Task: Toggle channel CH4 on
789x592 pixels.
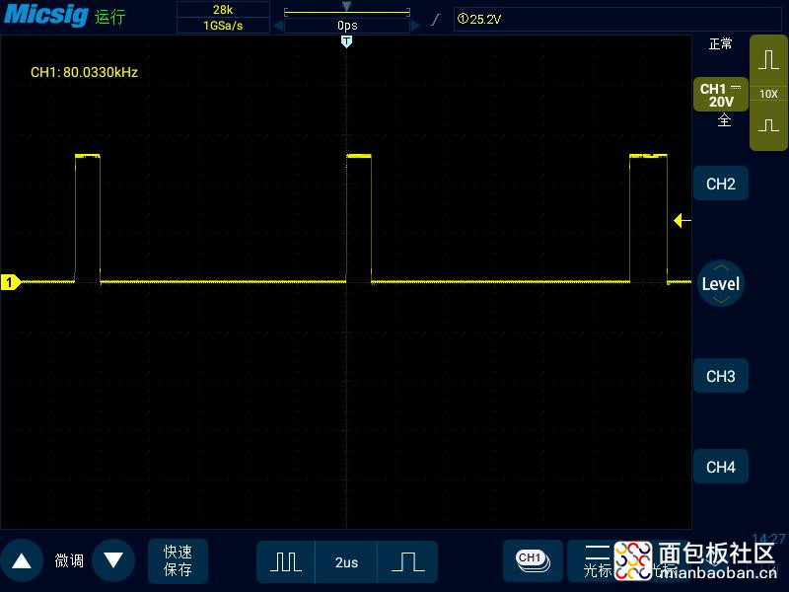Action: coord(721,467)
